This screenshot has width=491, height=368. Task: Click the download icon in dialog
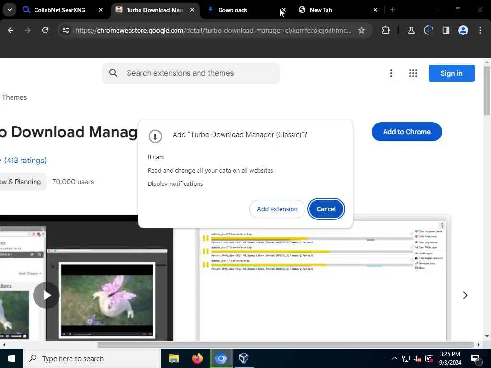coord(155,137)
